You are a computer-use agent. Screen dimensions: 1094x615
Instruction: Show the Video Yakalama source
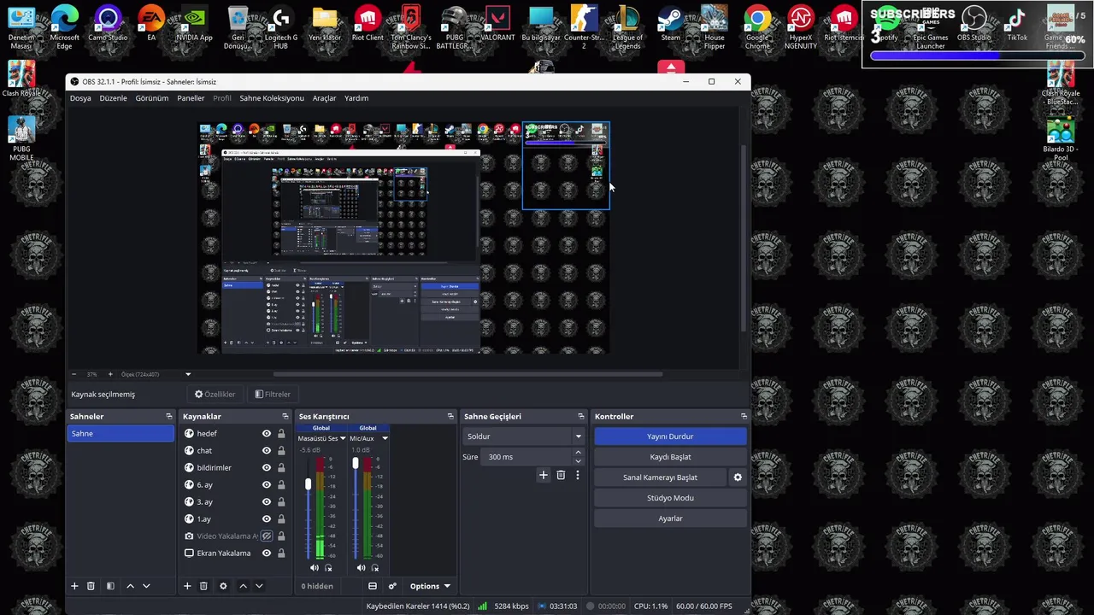pos(267,536)
